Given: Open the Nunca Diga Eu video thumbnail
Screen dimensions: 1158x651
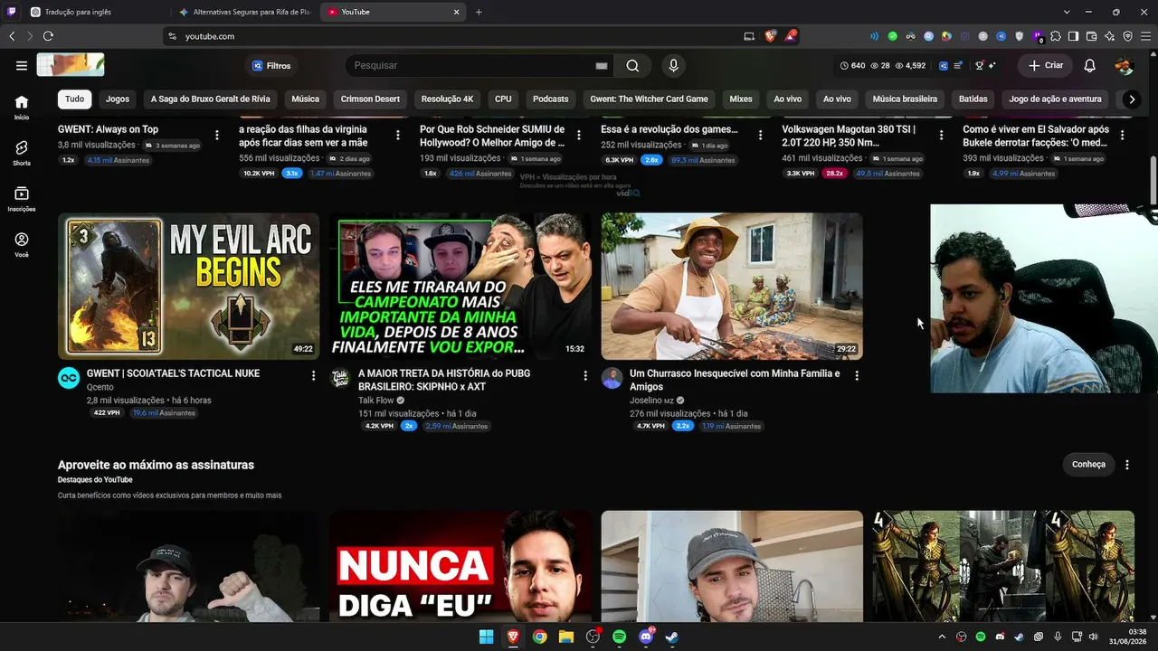Looking at the screenshot, I should 460,566.
